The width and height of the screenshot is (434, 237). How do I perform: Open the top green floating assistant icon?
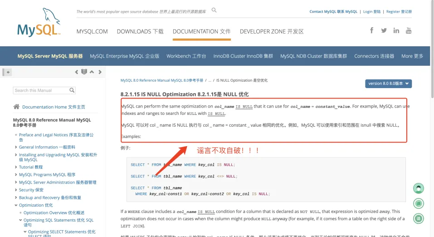click(x=419, y=188)
